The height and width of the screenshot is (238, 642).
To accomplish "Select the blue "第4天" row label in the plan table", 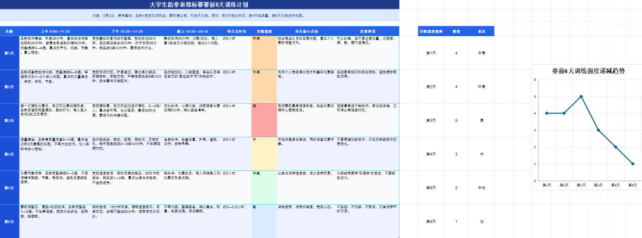I will (10, 154).
